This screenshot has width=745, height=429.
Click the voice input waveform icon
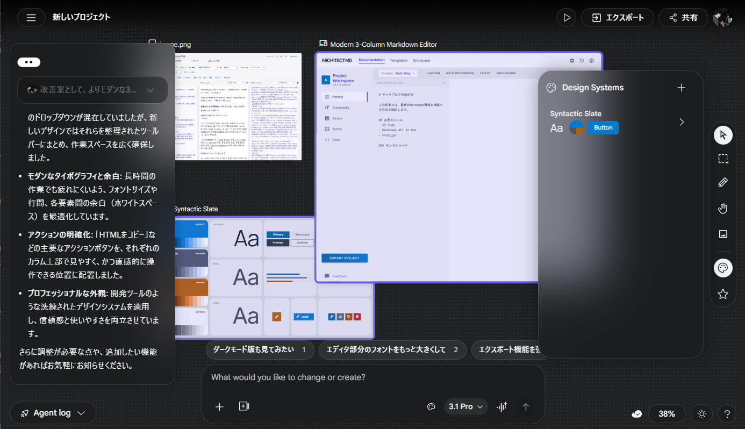502,407
